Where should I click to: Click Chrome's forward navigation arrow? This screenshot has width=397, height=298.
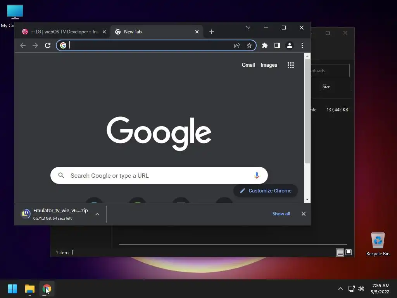click(x=35, y=45)
